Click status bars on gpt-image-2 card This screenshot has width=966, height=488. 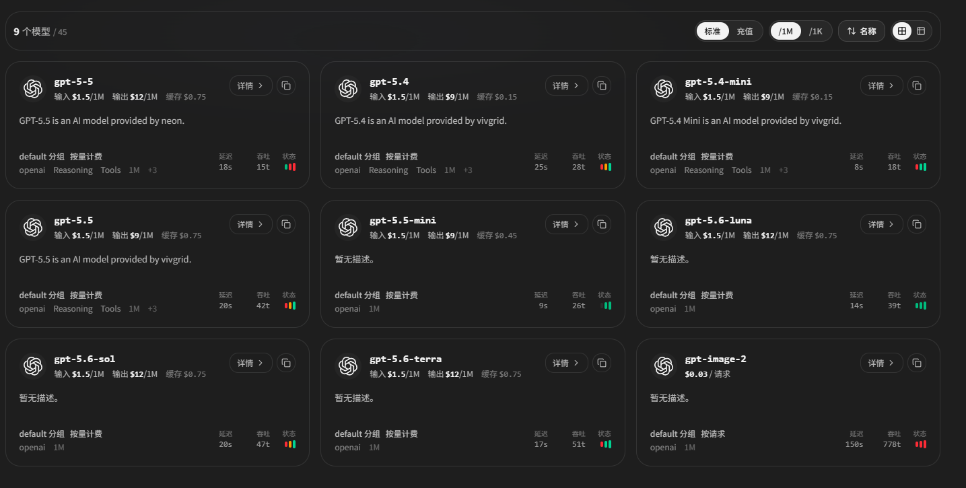tap(921, 444)
